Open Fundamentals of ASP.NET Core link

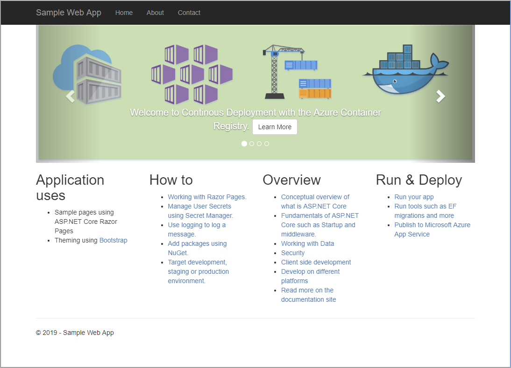[319, 225]
